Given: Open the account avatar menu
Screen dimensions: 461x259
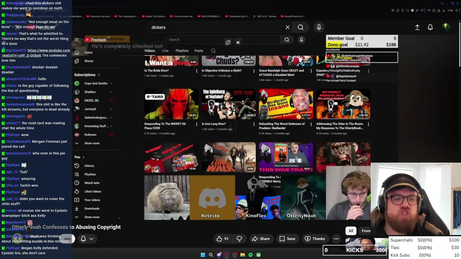Looking at the screenshot, I should point(446,27).
